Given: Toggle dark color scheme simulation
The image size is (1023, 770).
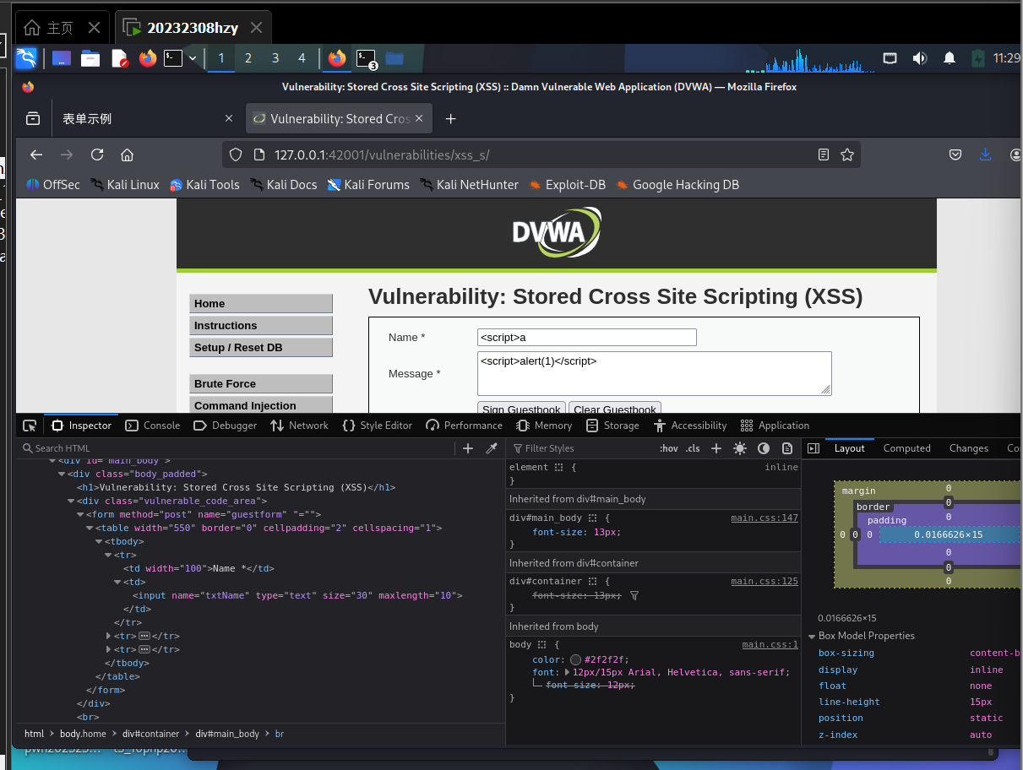Looking at the screenshot, I should pyautogui.click(x=764, y=448).
